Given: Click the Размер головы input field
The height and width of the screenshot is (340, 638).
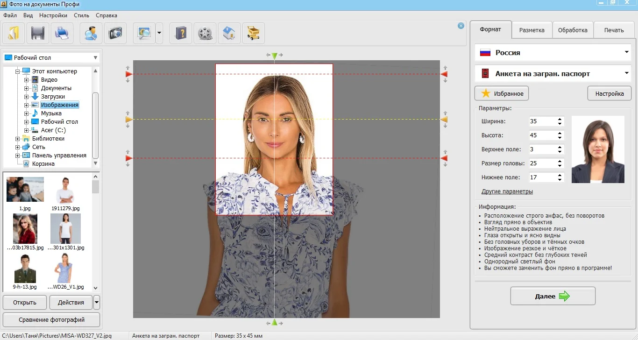Looking at the screenshot, I should (x=542, y=163).
